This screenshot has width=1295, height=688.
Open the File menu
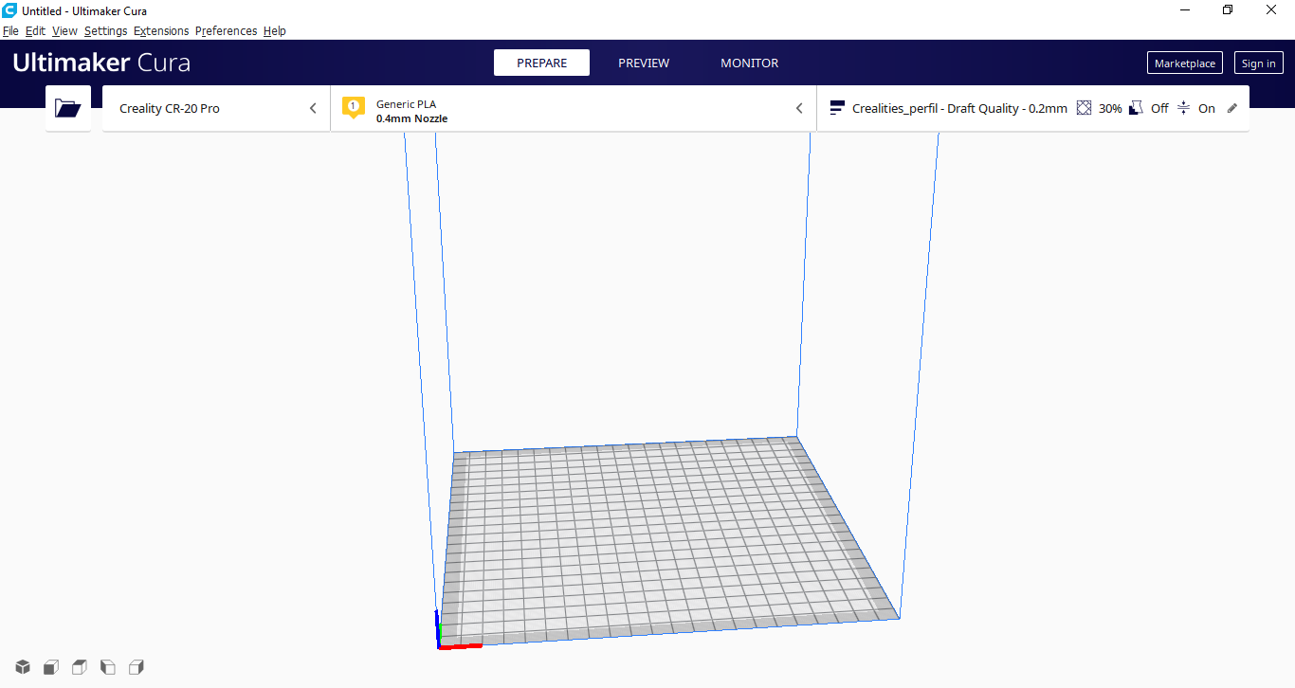pos(10,31)
